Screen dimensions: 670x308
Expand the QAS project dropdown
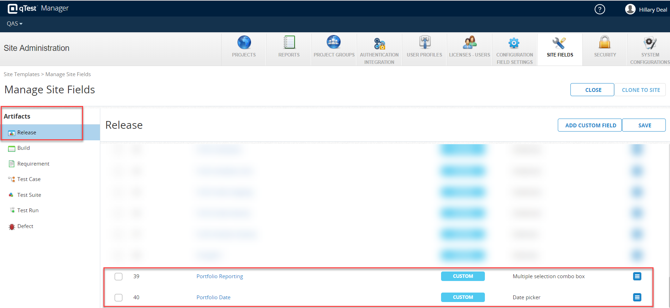point(15,24)
